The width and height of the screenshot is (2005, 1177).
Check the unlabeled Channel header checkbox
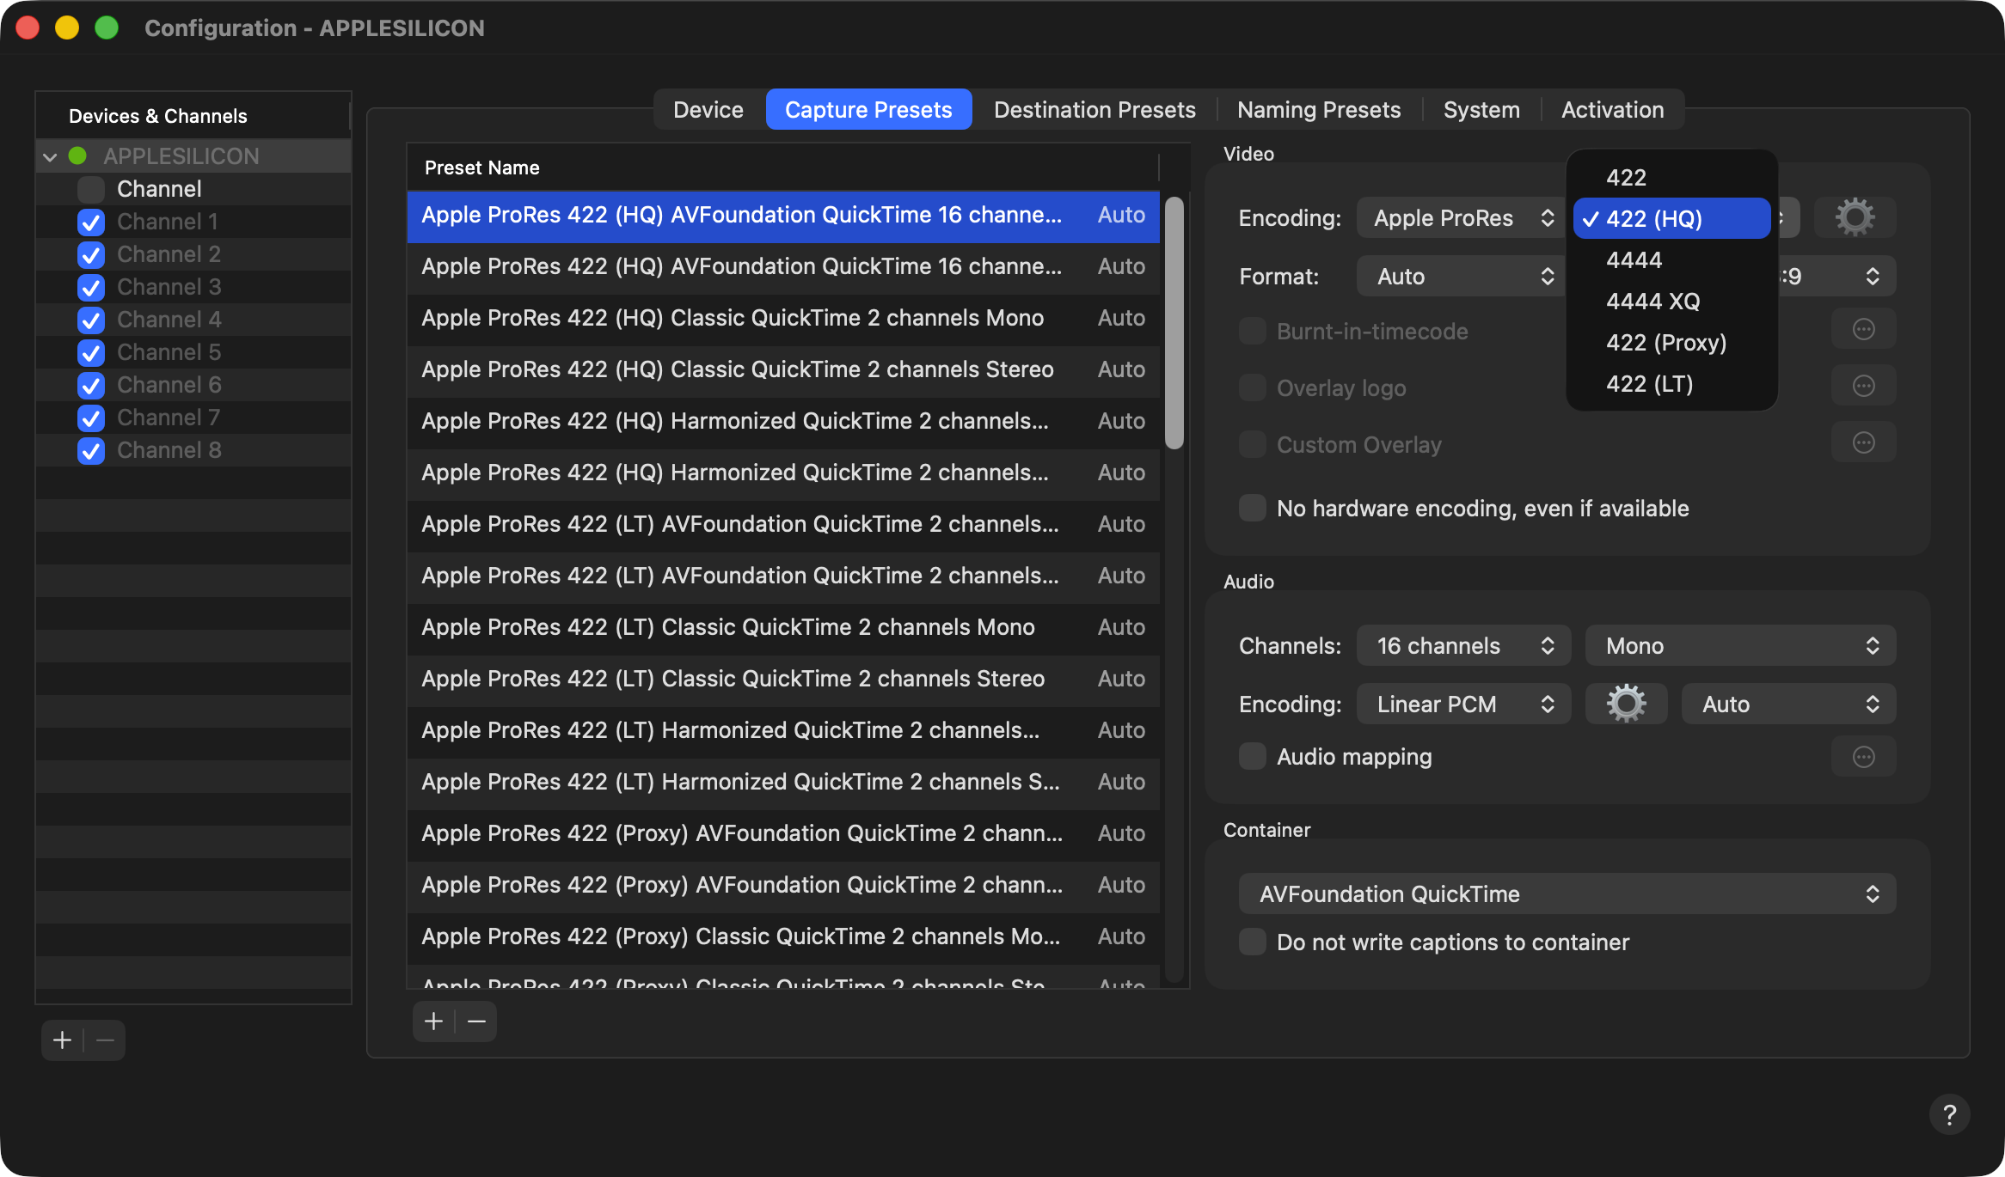point(91,189)
